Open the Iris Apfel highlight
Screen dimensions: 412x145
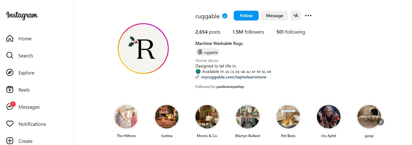329,117
